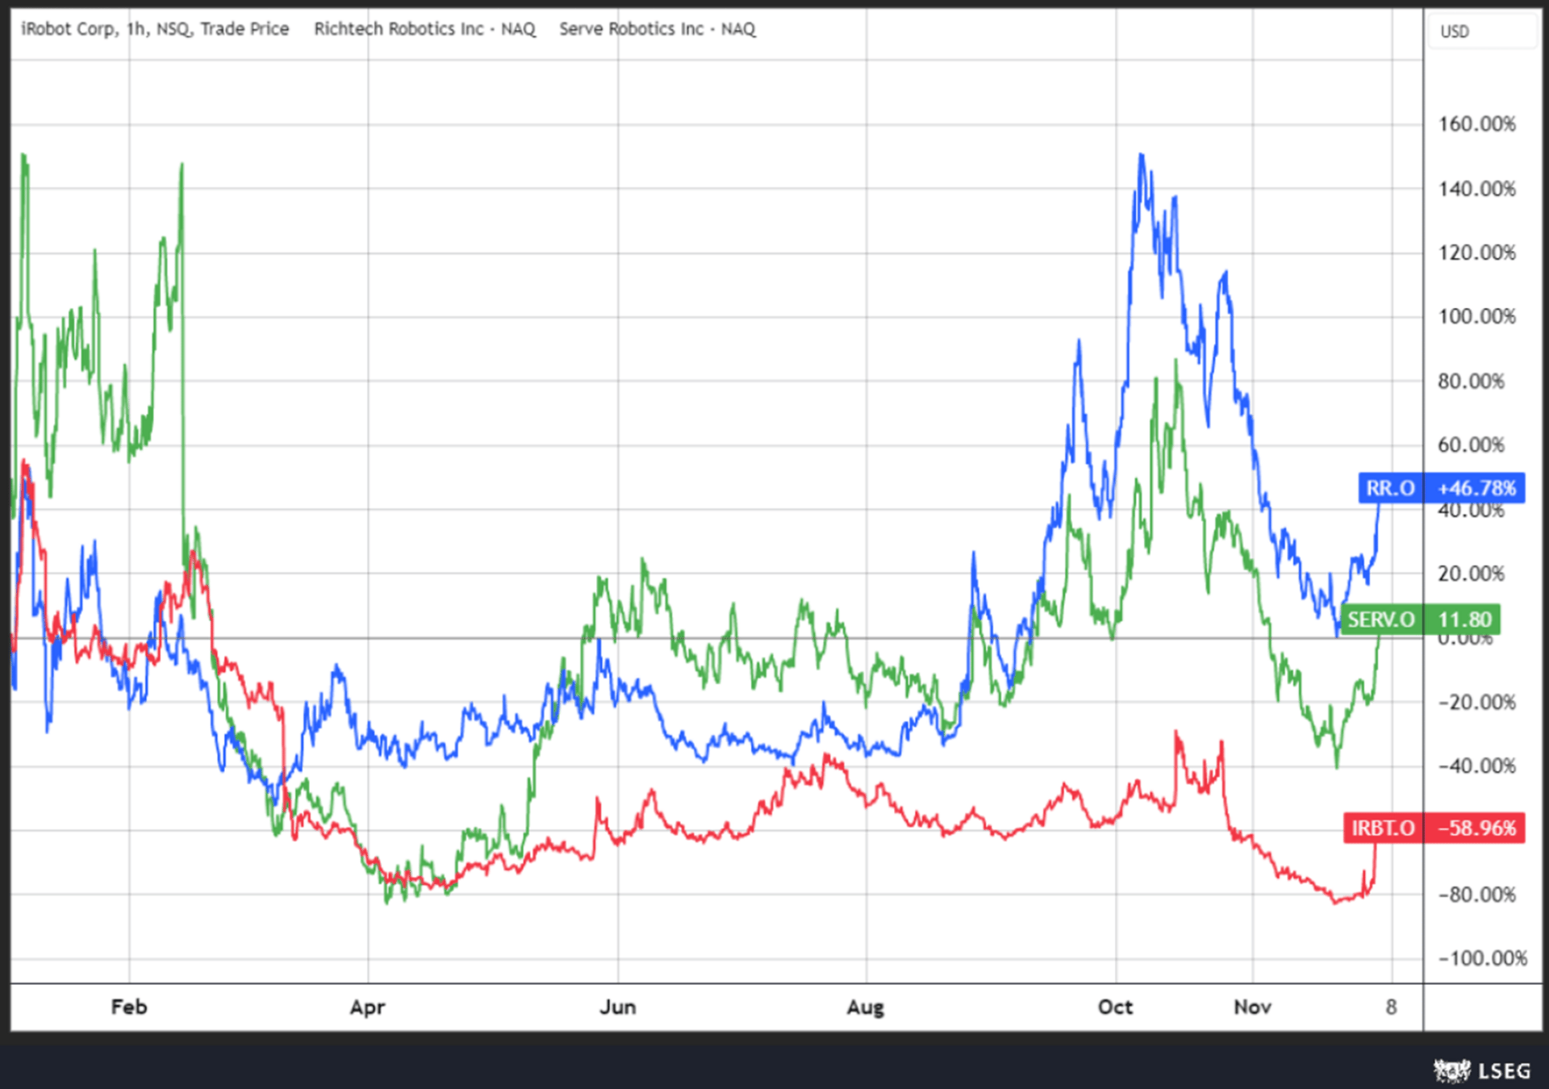Click the Oct label on time axis

[1116, 1007]
